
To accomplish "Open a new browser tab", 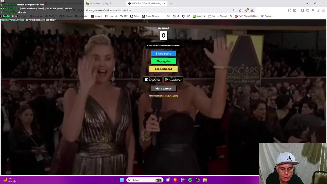I will click(x=171, y=3).
